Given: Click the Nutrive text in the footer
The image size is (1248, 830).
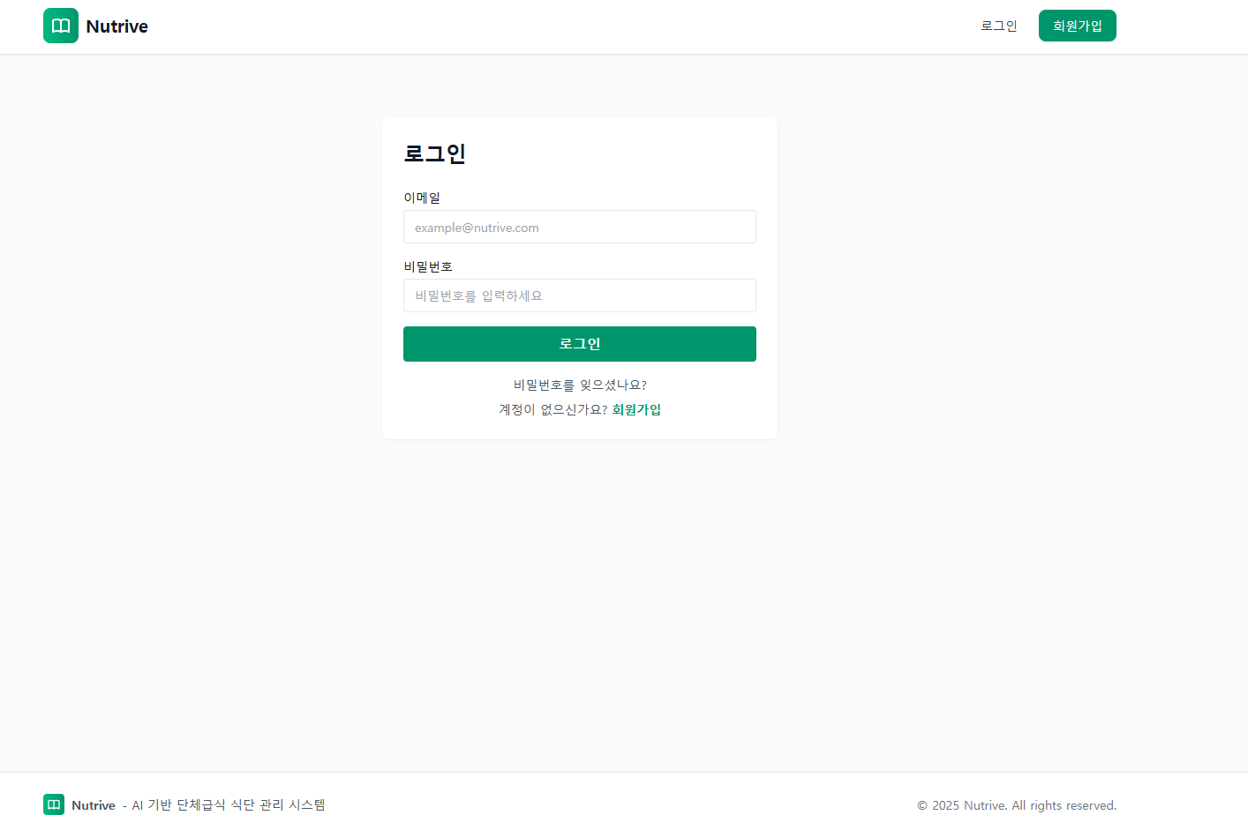Looking at the screenshot, I should tap(94, 805).
